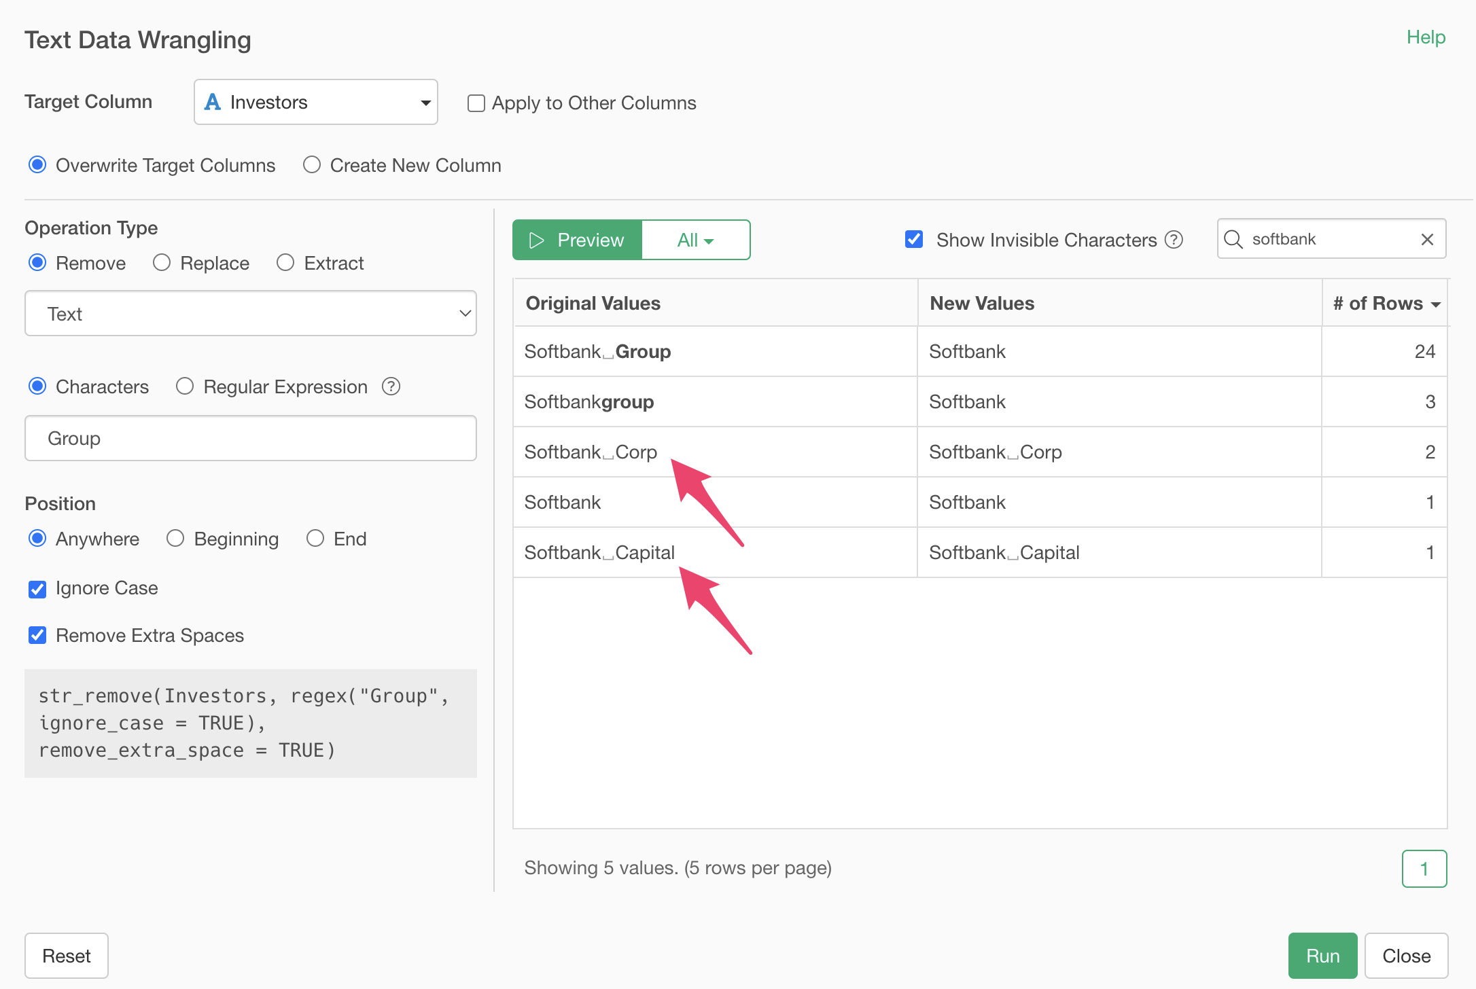The width and height of the screenshot is (1476, 989).
Task: Click the softbank search field
Action: click(1331, 239)
